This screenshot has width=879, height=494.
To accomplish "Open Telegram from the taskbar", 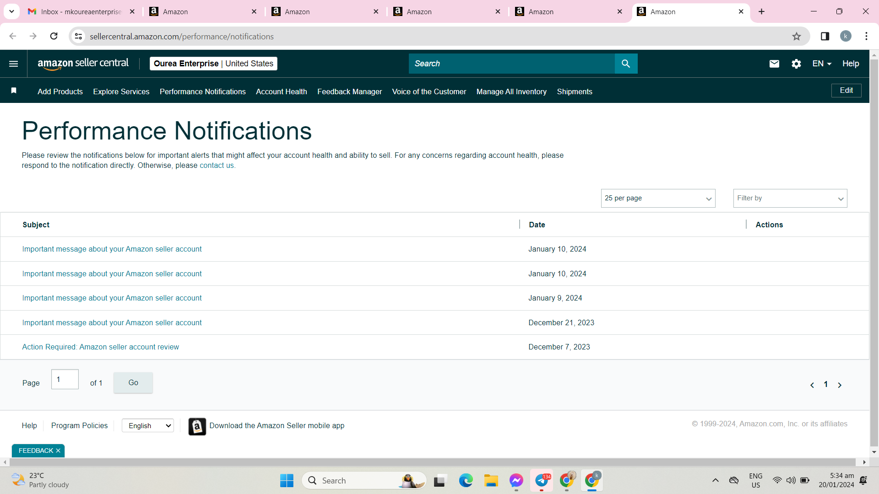I will click(x=542, y=480).
